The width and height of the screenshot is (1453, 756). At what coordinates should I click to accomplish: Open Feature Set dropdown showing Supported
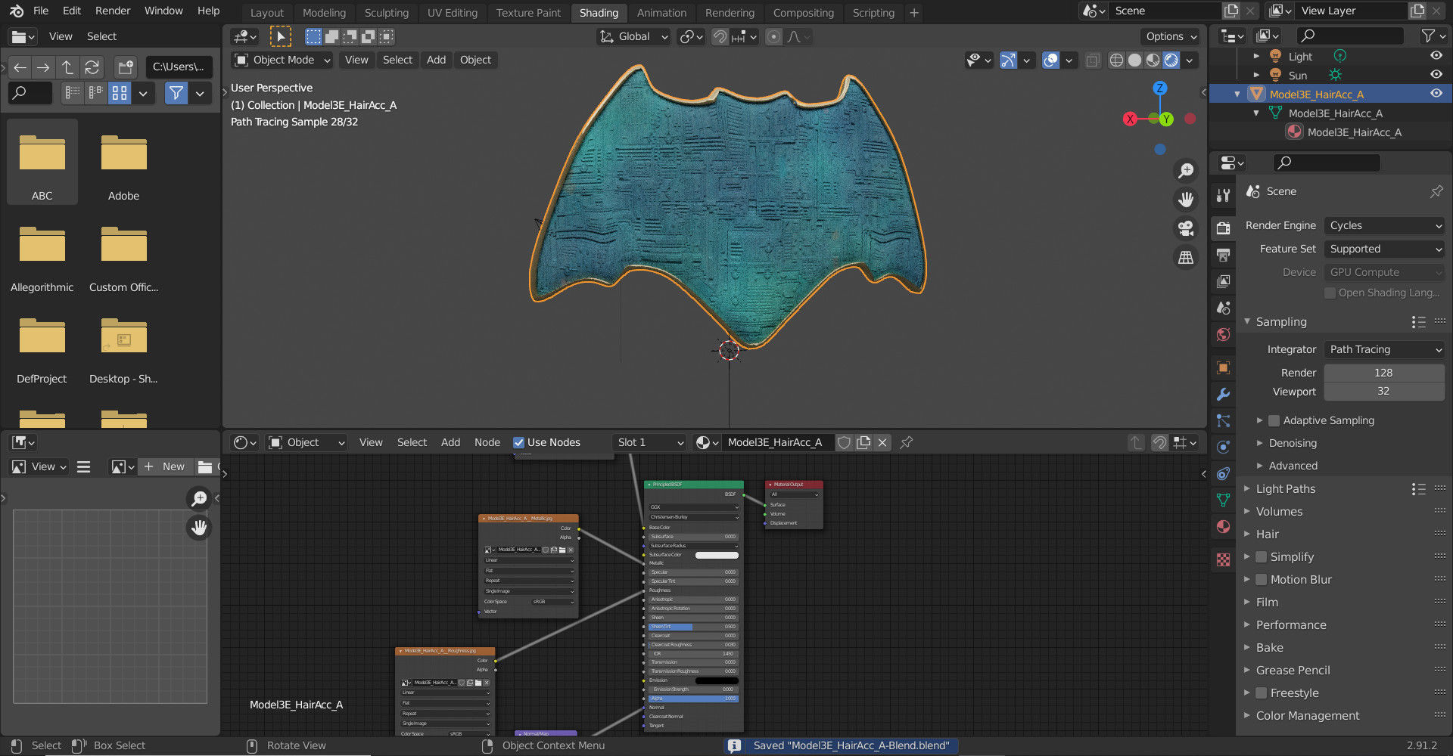[1384, 249]
